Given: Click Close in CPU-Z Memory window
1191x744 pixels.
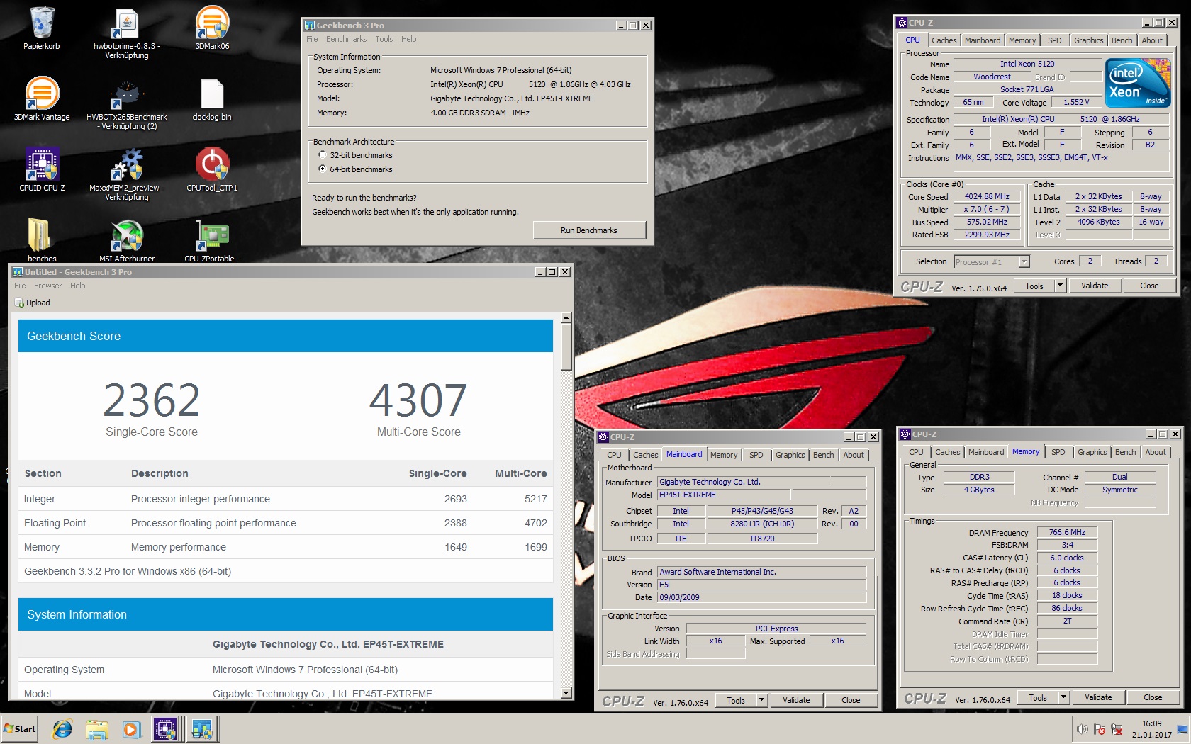Looking at the screenshot, I should [1153, 697].
